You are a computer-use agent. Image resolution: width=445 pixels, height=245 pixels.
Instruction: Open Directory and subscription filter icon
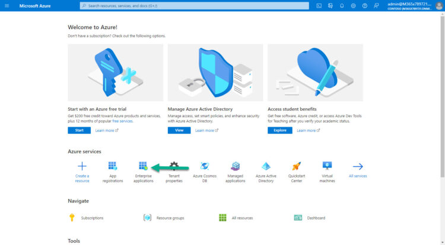[330, 6]
